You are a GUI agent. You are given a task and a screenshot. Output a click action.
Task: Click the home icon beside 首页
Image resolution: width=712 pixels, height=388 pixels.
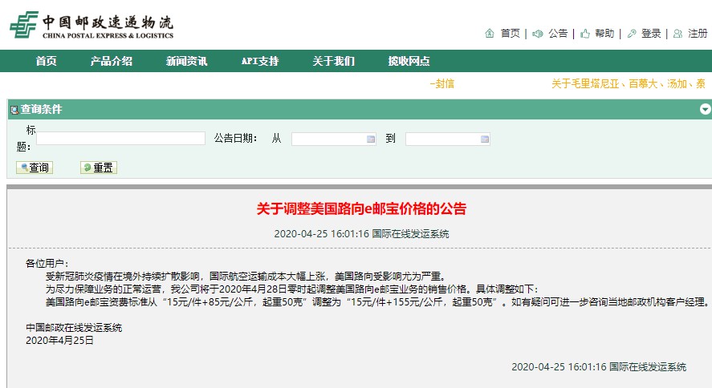(x=490, y=34)
